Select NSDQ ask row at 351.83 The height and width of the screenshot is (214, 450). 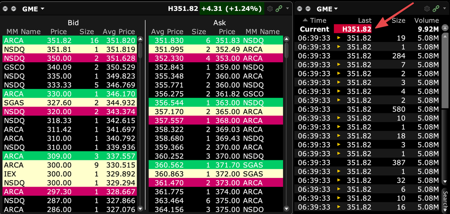[216, 41]
